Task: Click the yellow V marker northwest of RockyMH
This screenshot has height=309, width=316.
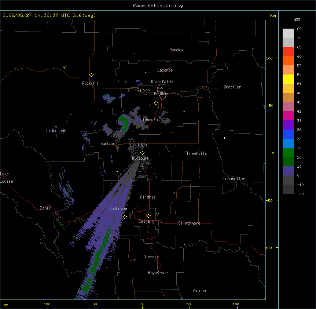Action: point(64,68)
